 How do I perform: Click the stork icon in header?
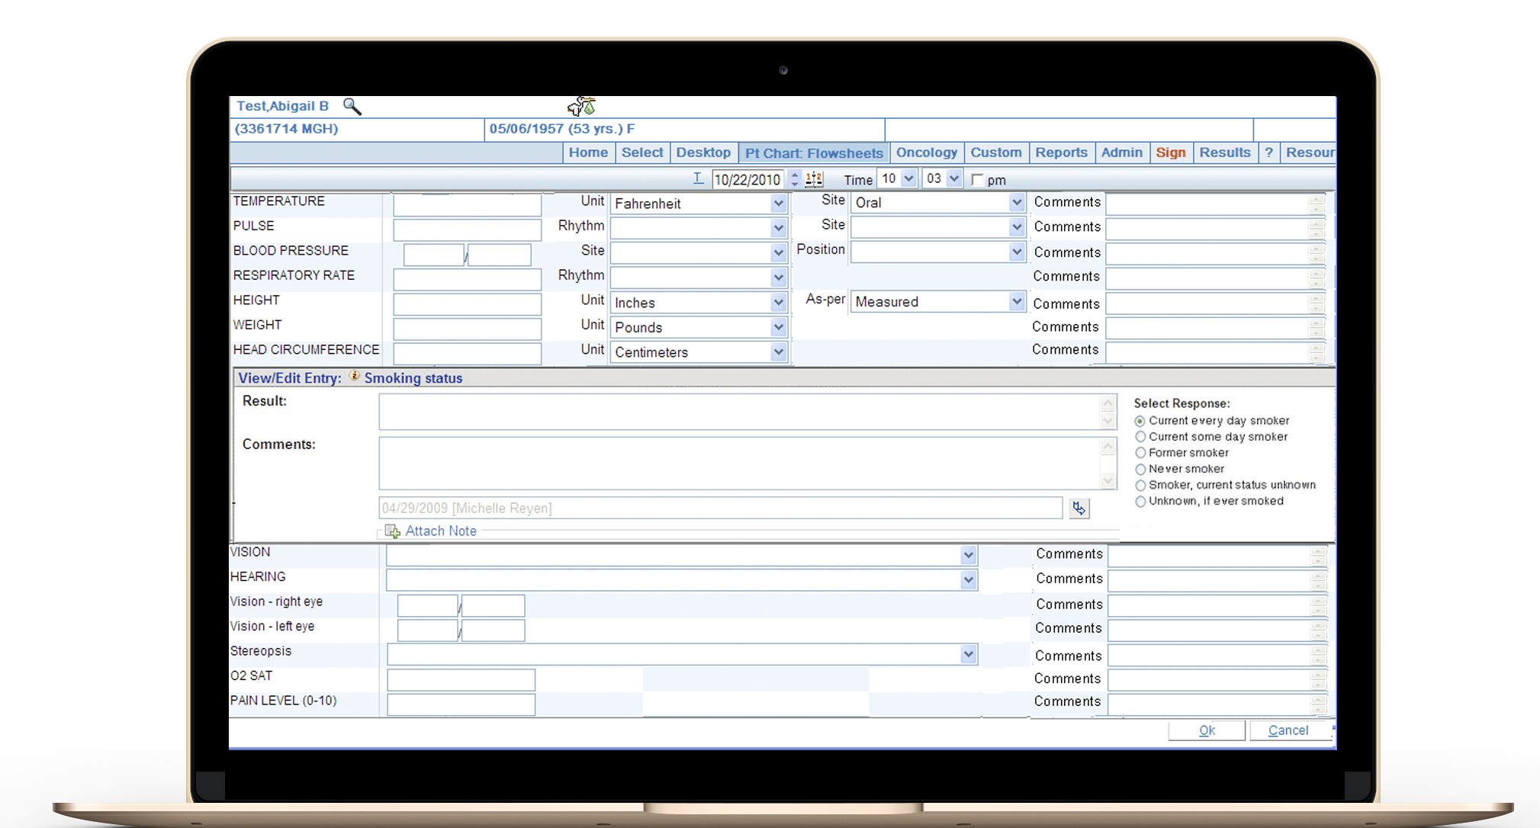pyautogui.click(x=582, y=106)
